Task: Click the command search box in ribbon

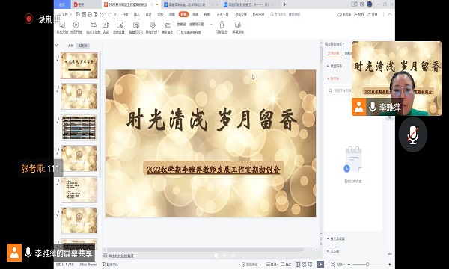Action: [x=286, y=14]
